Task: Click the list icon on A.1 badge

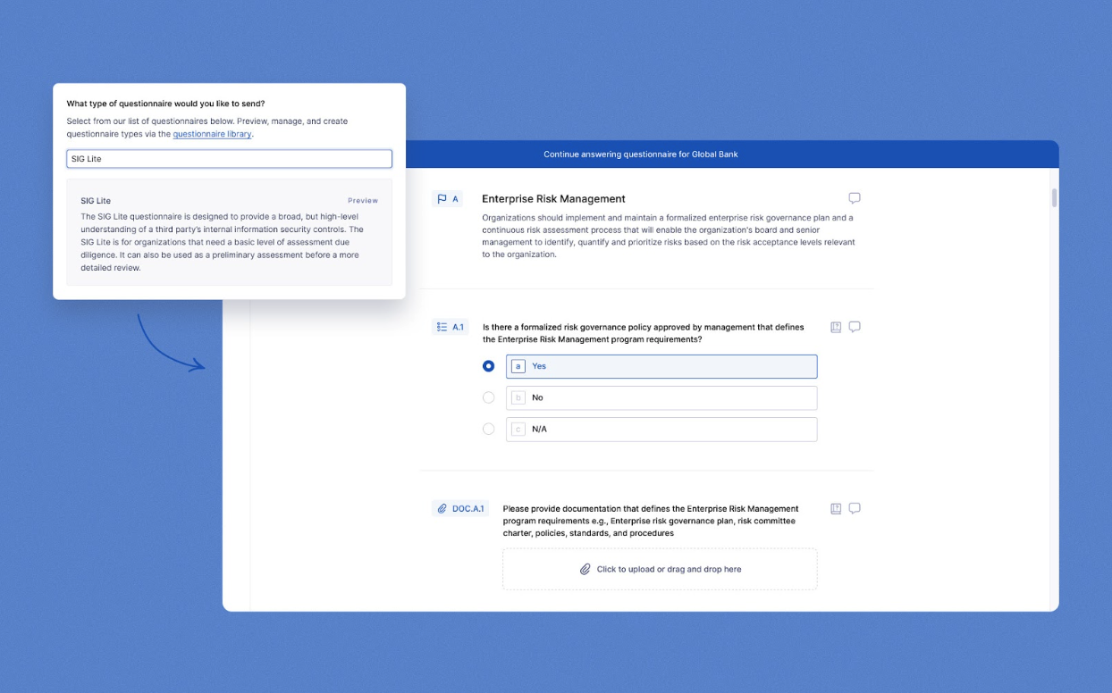Action: (442, 327)
